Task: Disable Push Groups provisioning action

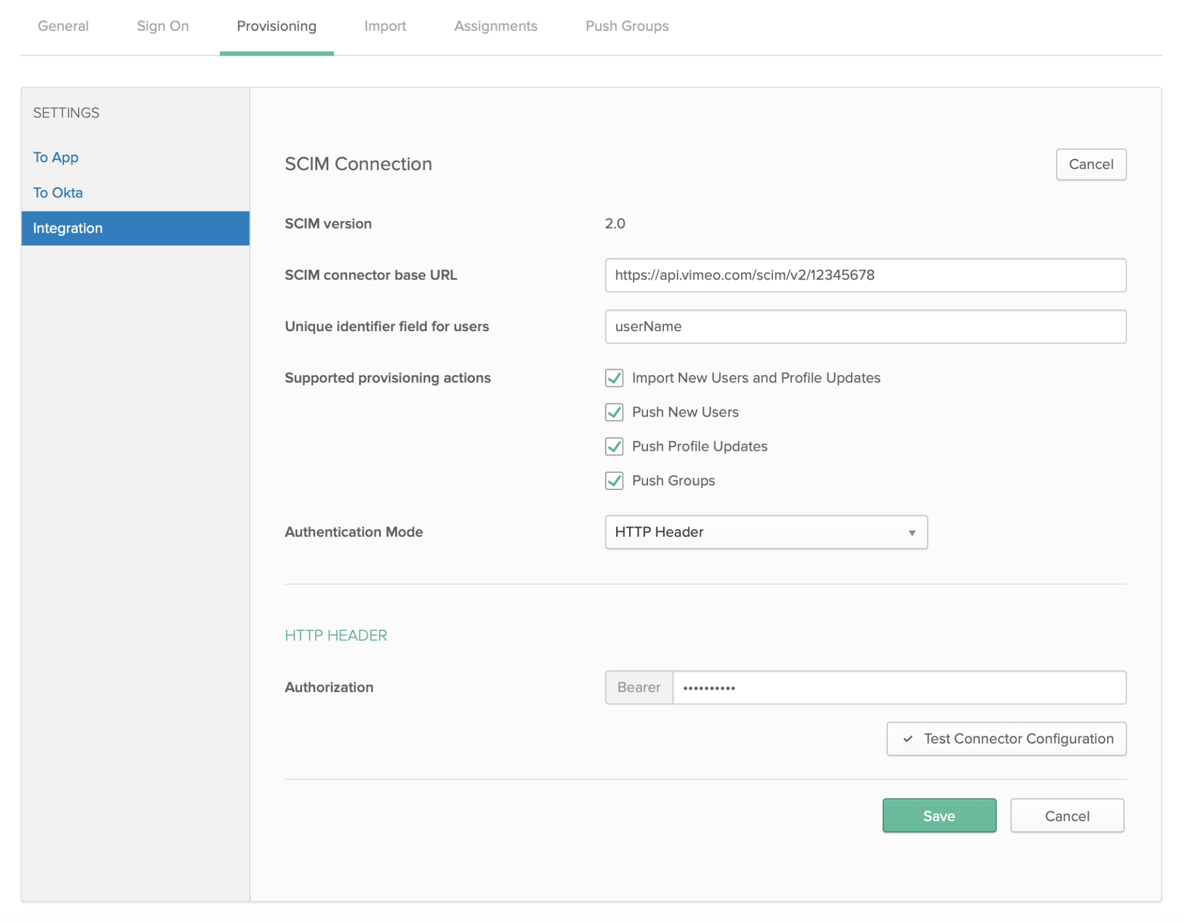Action: pyautogui.click(x=614, y=480)
